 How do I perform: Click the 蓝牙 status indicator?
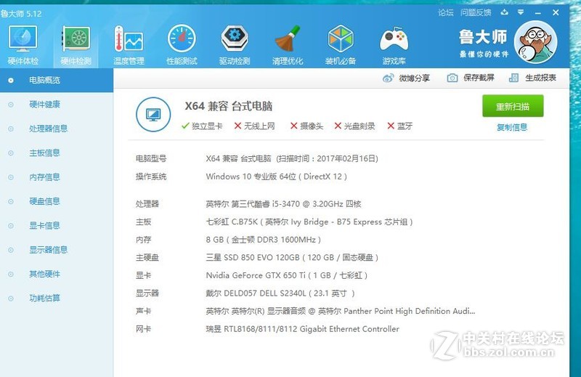[x=400, y=126]
